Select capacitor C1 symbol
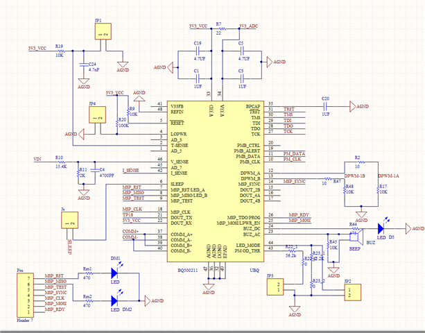Viewport: 425px width, 333px height. click(x=198, y=78)
